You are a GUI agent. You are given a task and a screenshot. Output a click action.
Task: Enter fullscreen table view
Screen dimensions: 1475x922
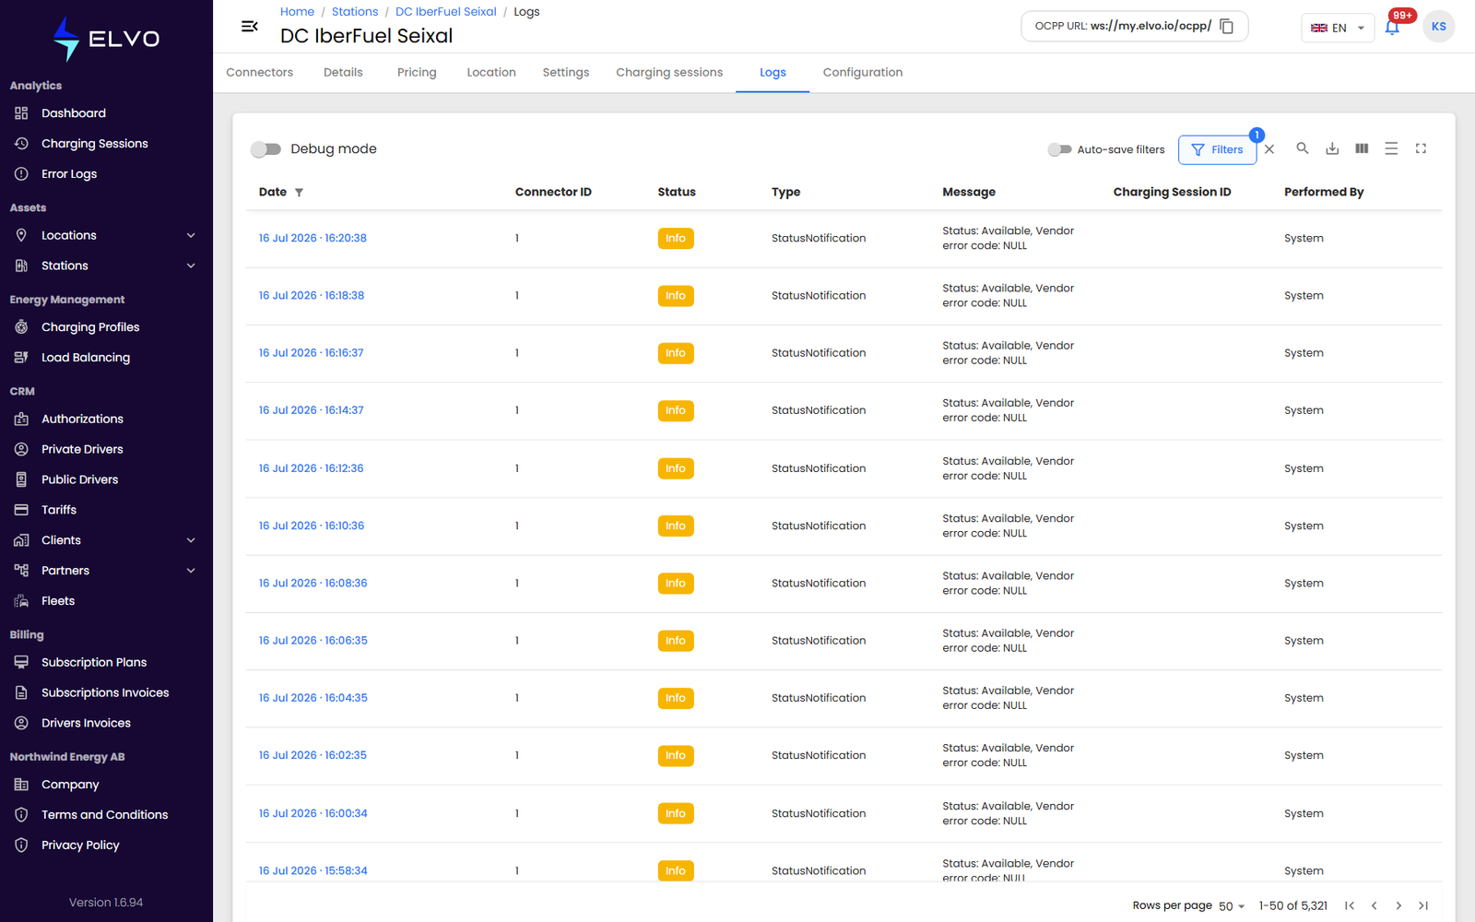pos(1421,148)
